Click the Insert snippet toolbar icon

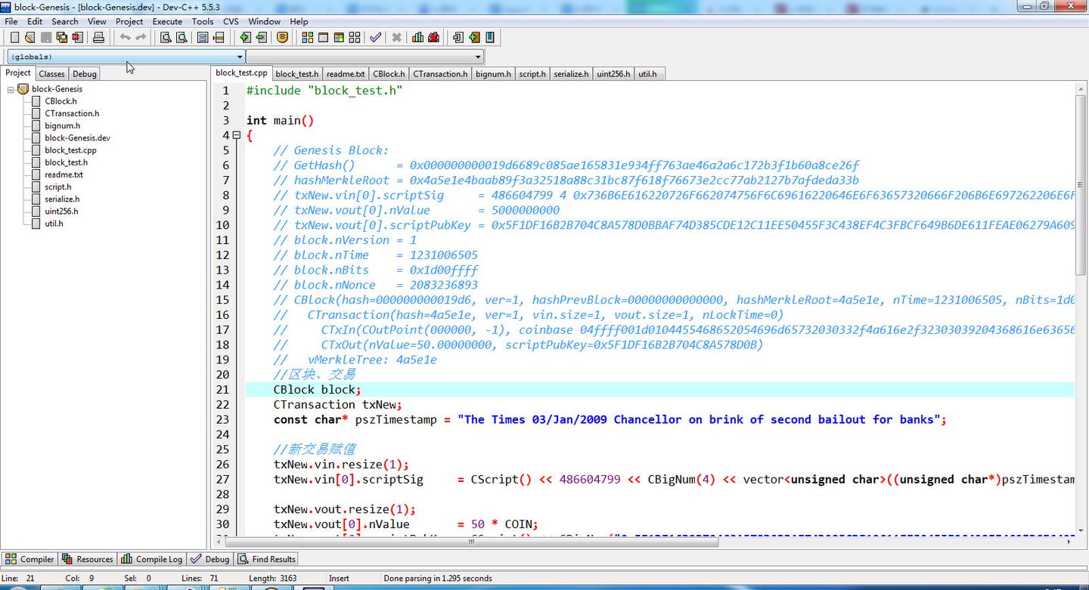pyautogui.click(x=458, y=37)
